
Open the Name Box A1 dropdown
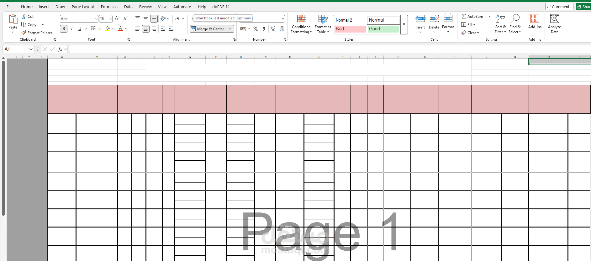(31, 49)
